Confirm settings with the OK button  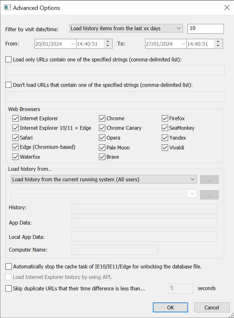click(x=170, y=307)
